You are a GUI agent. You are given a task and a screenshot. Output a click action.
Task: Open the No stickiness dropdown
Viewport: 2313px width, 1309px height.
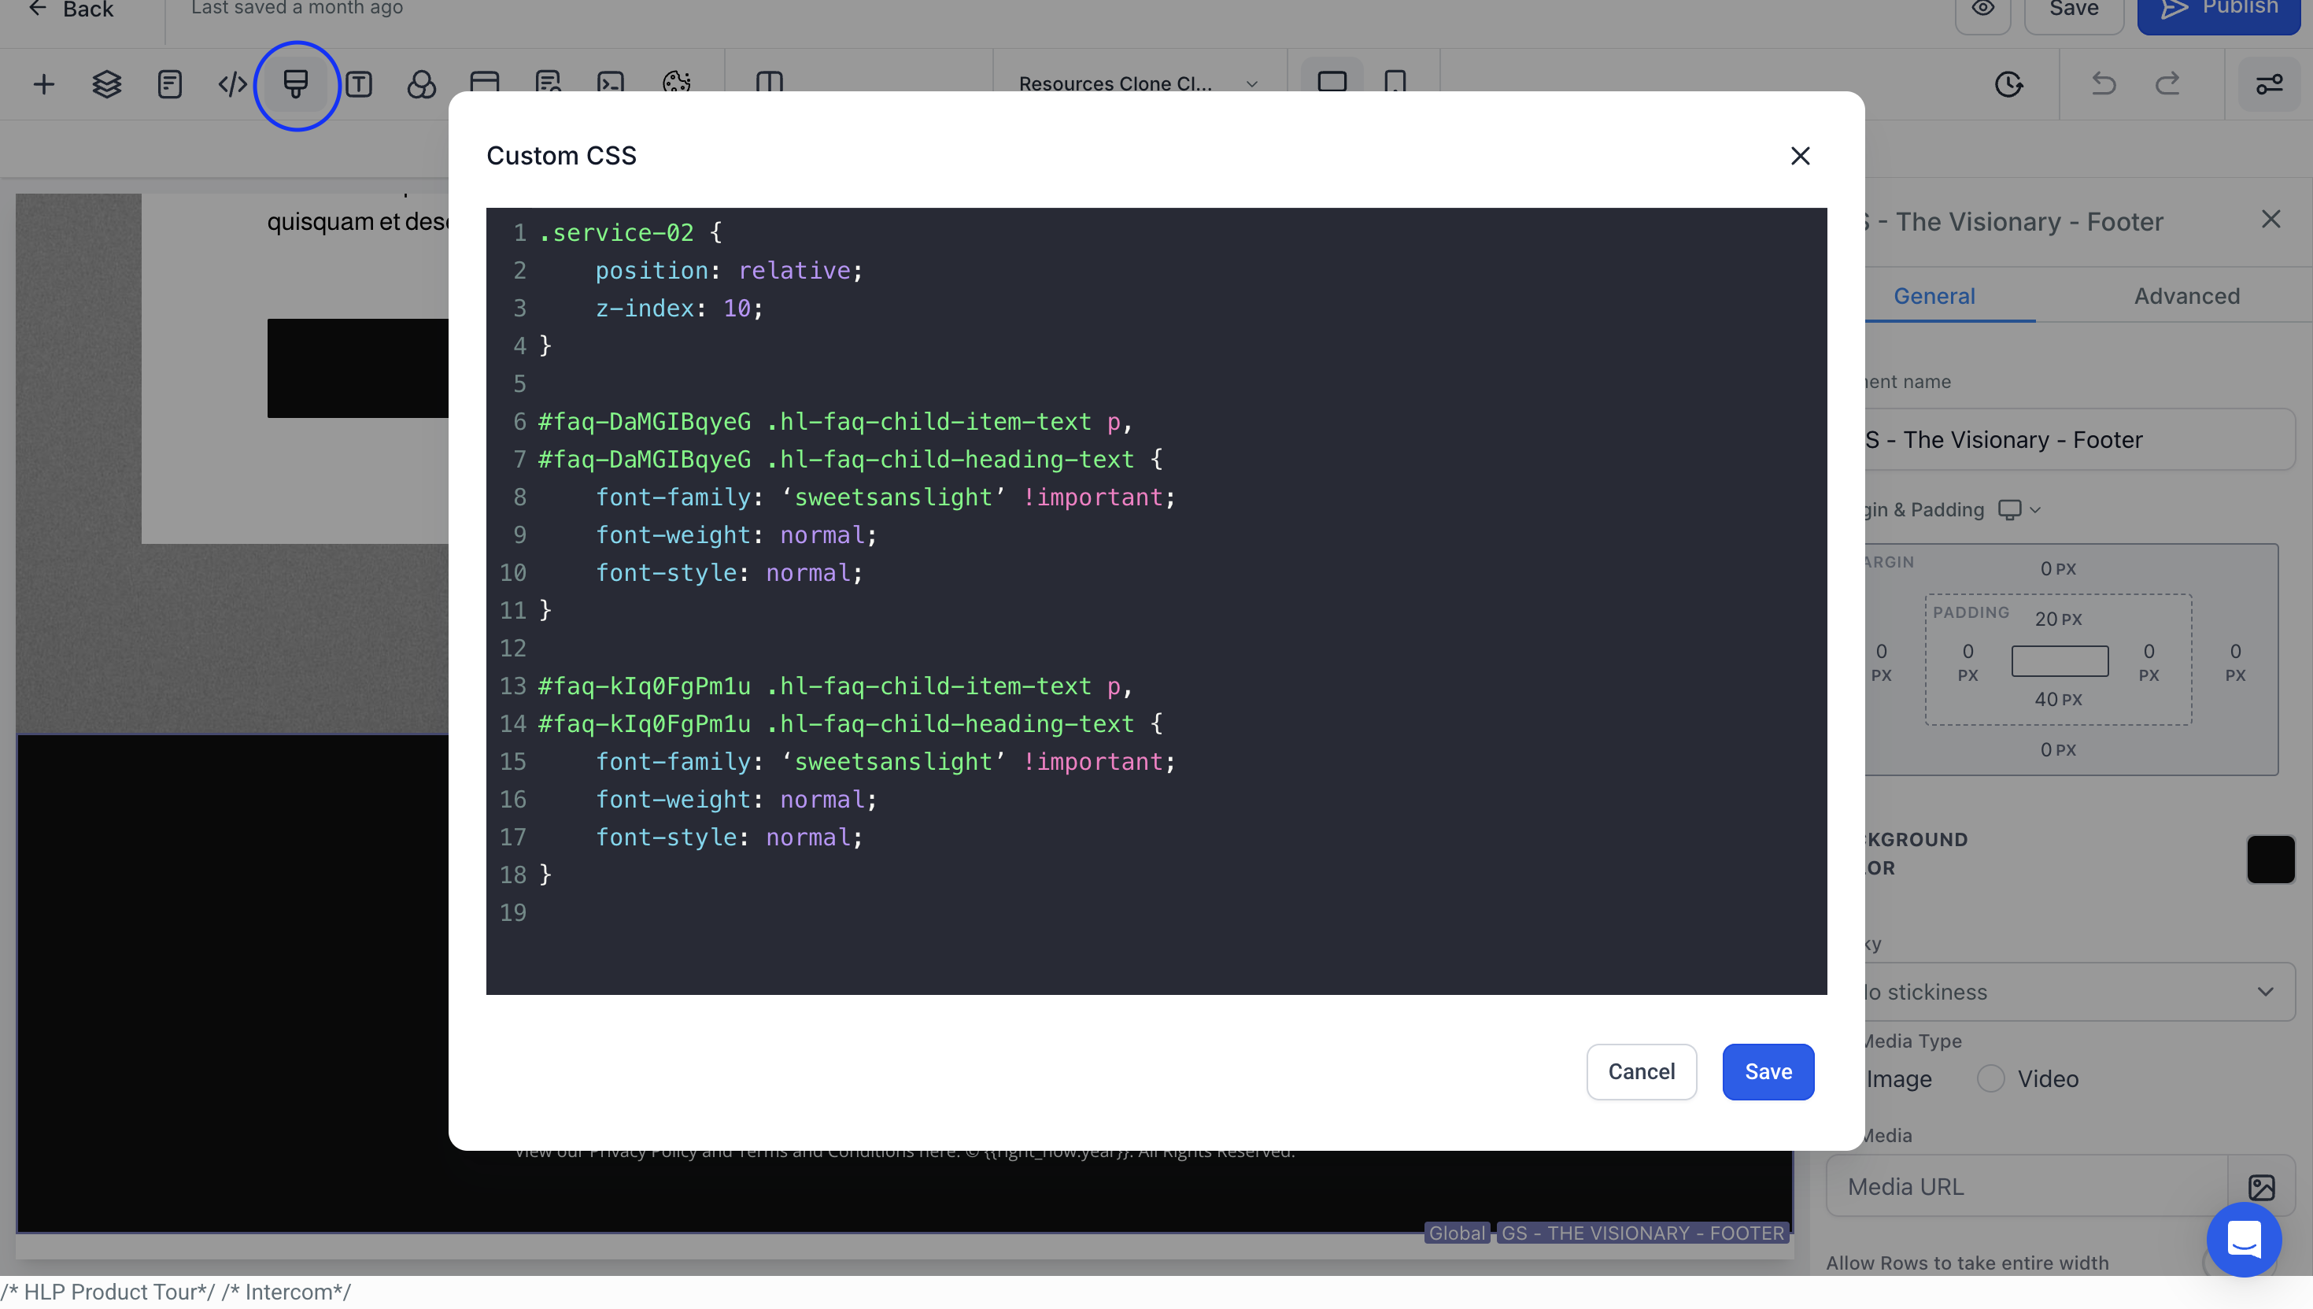coord(2067,992)
